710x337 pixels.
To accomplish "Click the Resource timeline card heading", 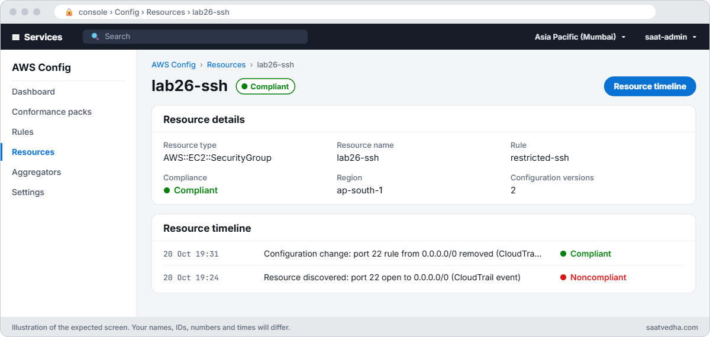I will point(207,228).
